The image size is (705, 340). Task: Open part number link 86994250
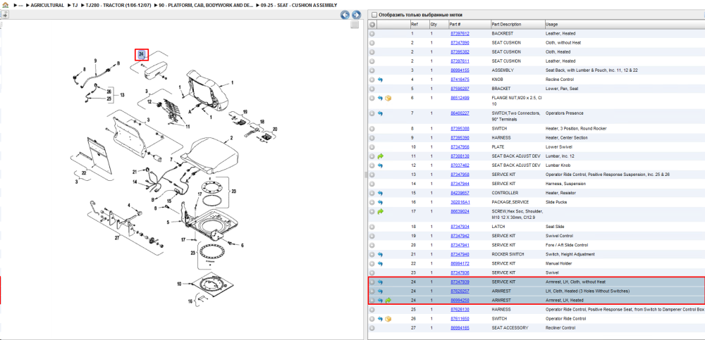[460, 300]
